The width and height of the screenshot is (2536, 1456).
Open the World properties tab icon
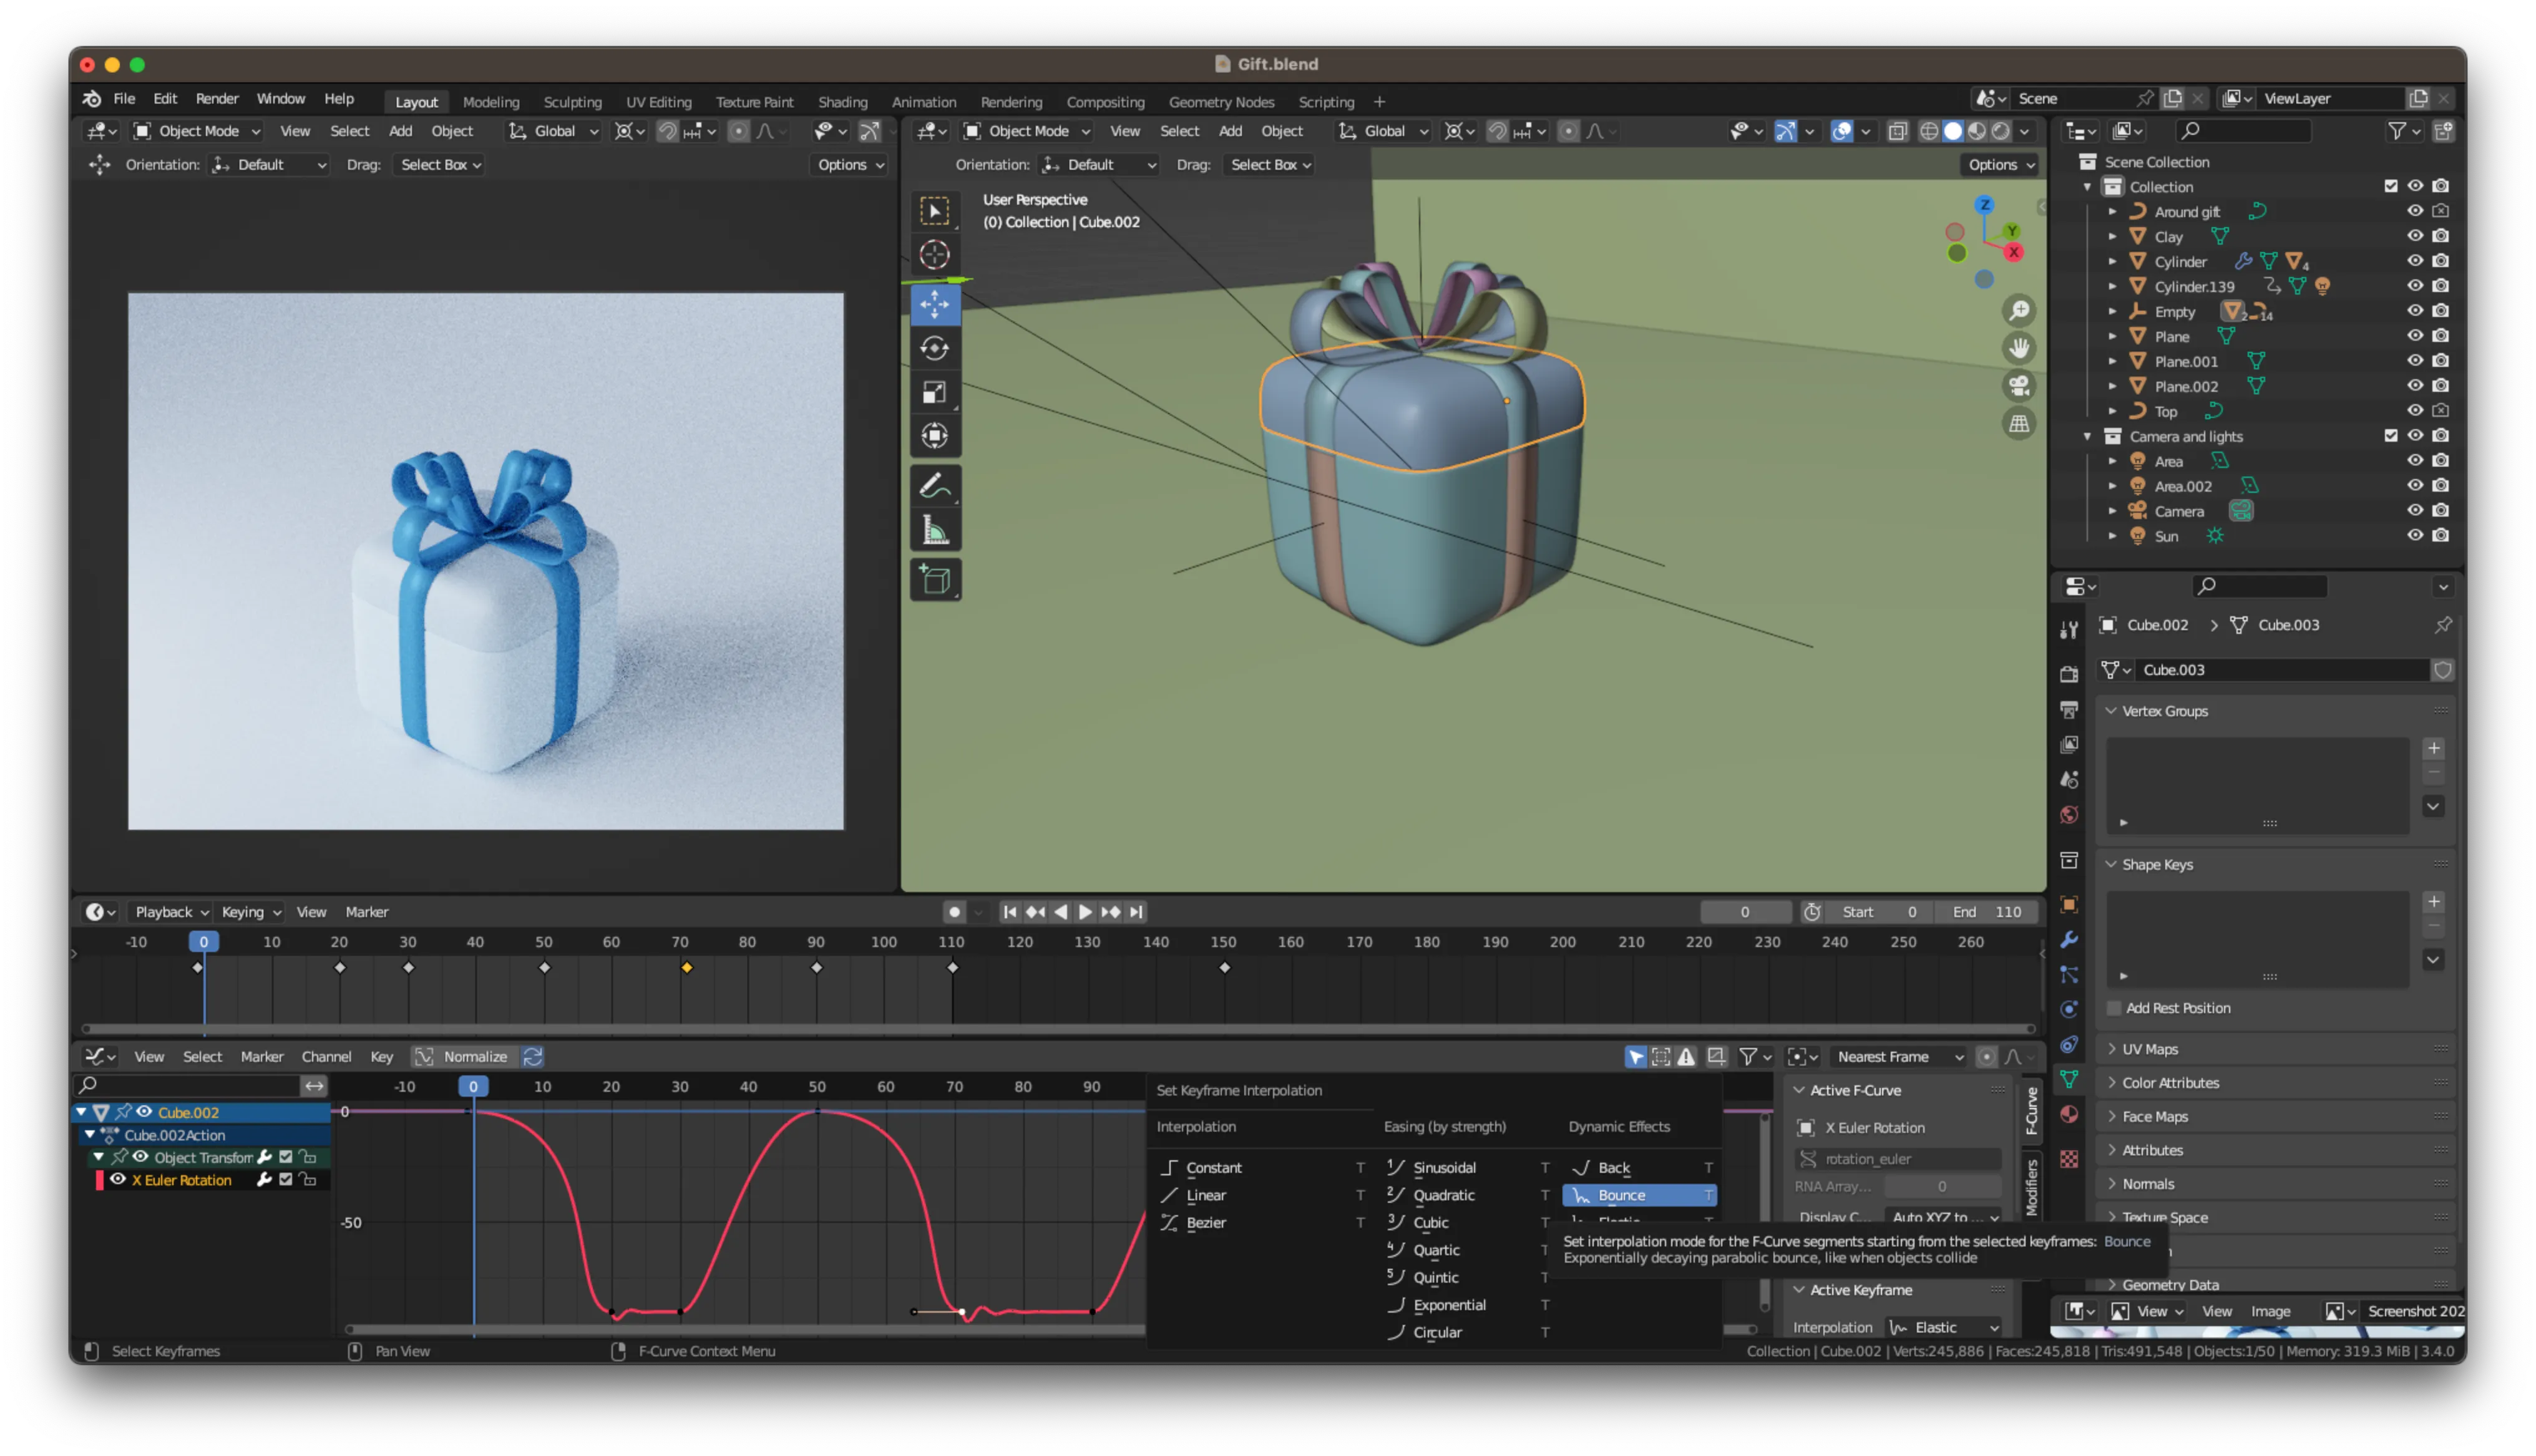pos(2068,815)
